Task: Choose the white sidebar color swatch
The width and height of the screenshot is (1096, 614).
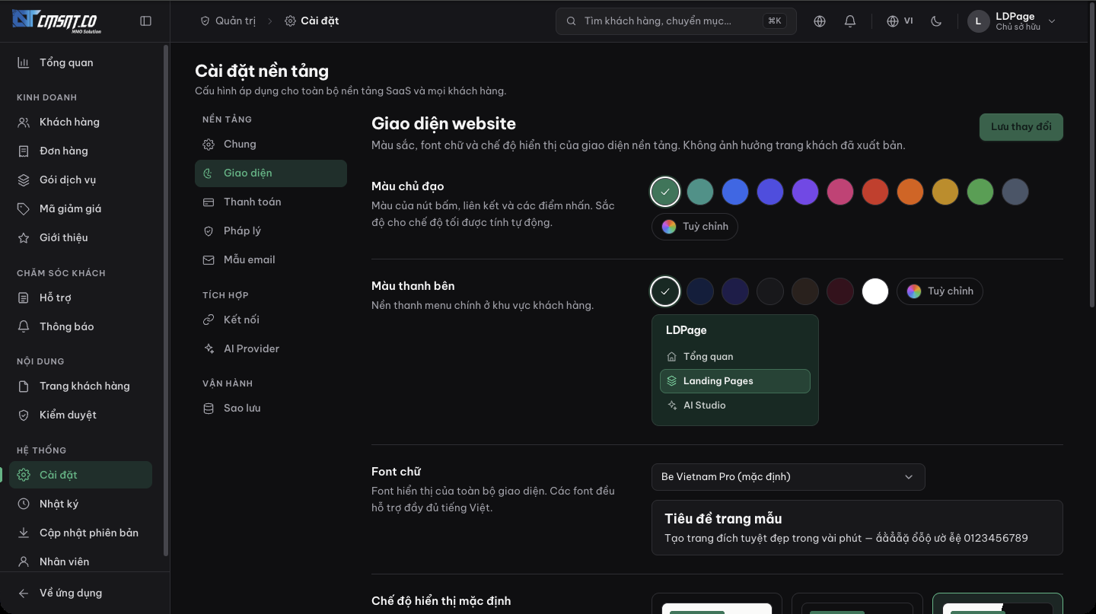Action: click(875, 291)
